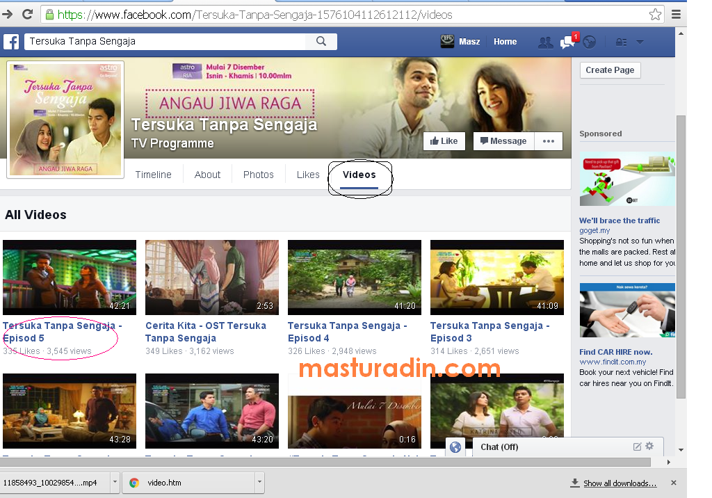Viewport: 712px width, 498px height.
Task: Open the Likes tab
Action: point(308,175)
